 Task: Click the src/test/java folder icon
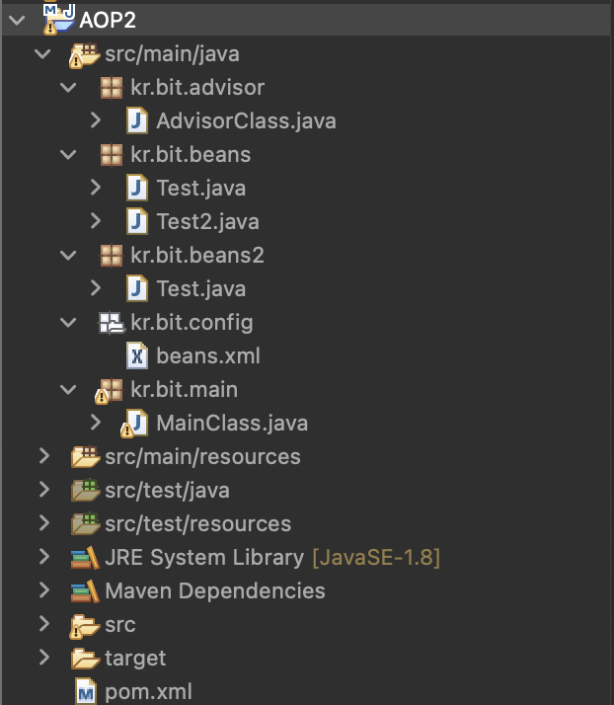[85, 490]
